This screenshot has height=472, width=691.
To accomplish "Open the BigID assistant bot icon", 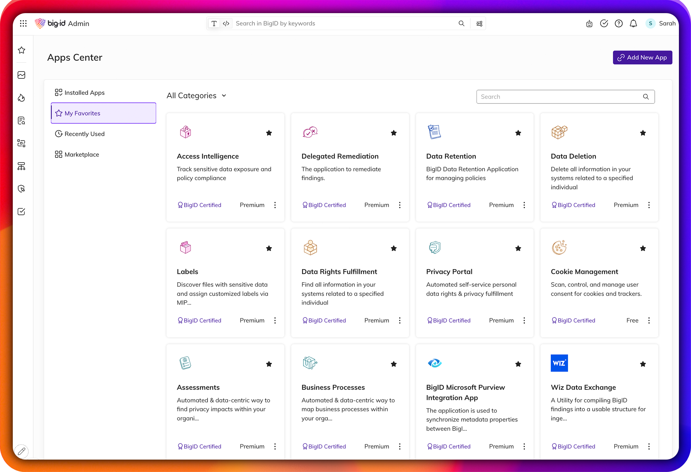I will point(589,23).
